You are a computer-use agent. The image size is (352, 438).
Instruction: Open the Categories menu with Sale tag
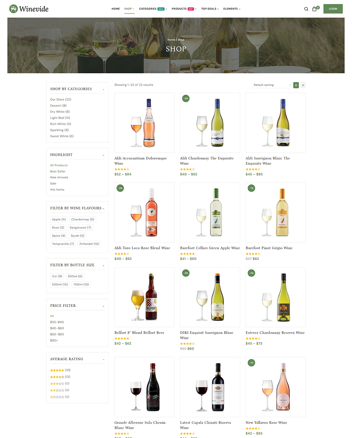pyautogui.click(x=153, y=9)
